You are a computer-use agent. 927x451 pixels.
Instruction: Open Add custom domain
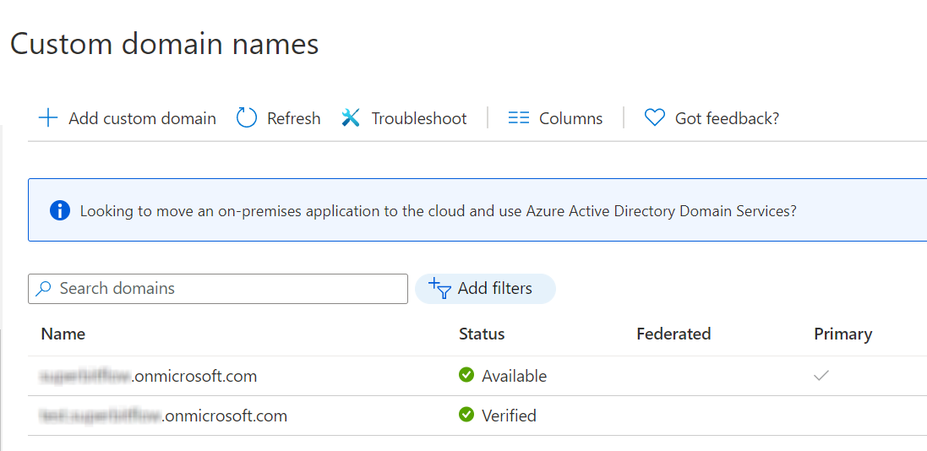(127, 118)
